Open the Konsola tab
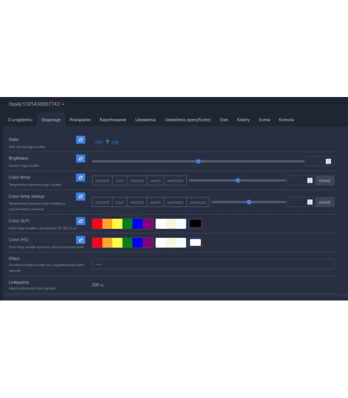 (286, 120)
